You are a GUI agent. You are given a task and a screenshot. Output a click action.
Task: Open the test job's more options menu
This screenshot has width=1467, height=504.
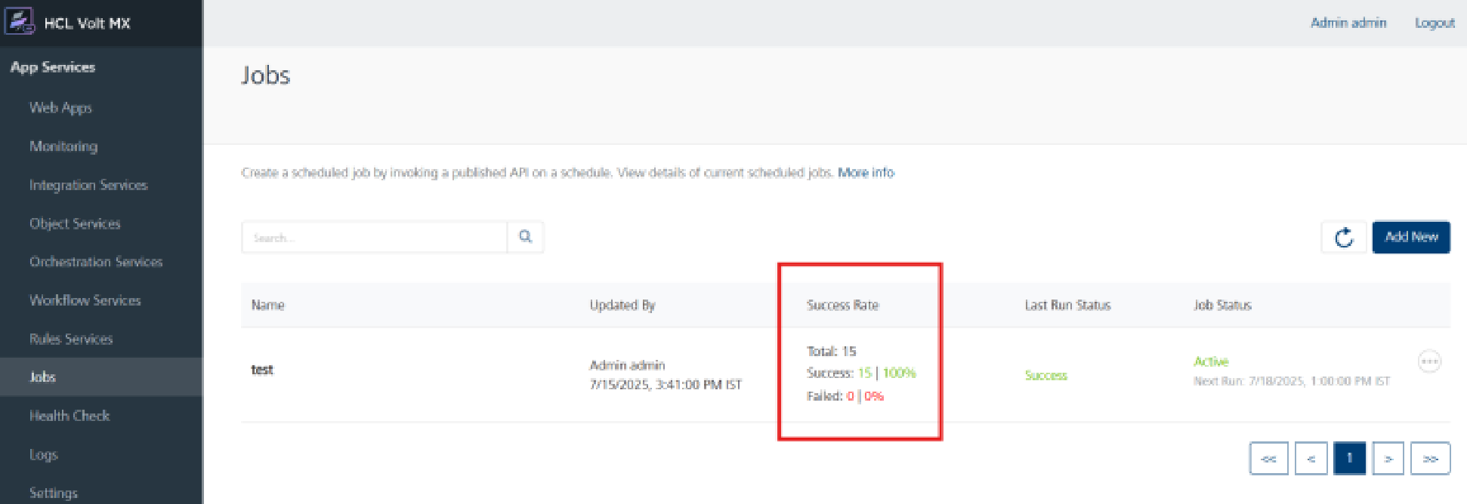pyautogui.click(x=1429, y=361)
